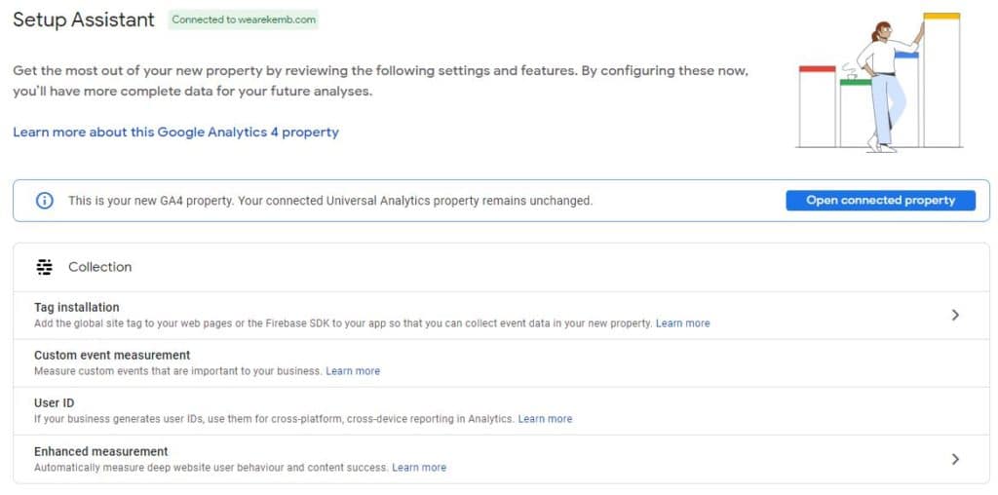Screen dimensions: 998x495
Task: Click the Collection section header label
Action: [100, 267]
